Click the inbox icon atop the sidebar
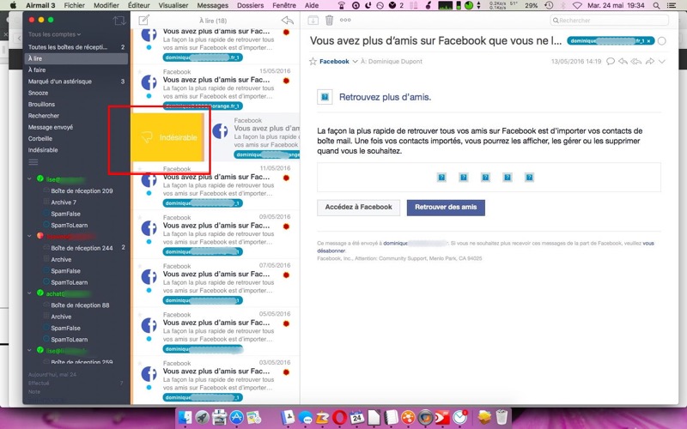Image resolution: width=687 pixels, height=429 pixels. click(x=119, y=20)
